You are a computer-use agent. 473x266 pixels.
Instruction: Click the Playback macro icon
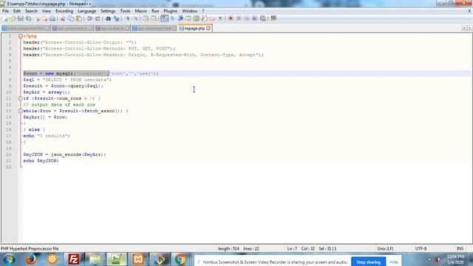pyautogui.click(x=246, y=18)
